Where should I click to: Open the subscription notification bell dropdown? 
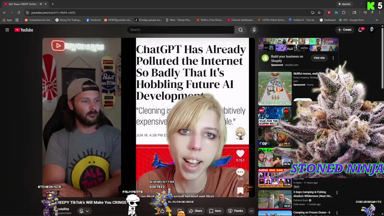point(84,211)
